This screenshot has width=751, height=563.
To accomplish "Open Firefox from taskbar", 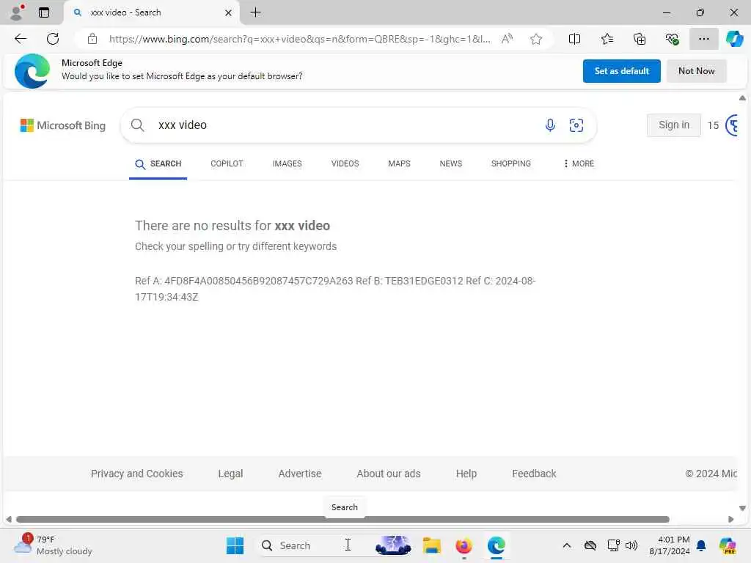I will [464, 545].
